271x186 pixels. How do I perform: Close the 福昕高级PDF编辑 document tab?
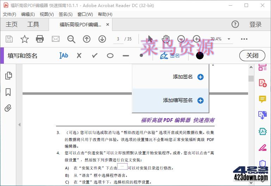tap(107, 25)
